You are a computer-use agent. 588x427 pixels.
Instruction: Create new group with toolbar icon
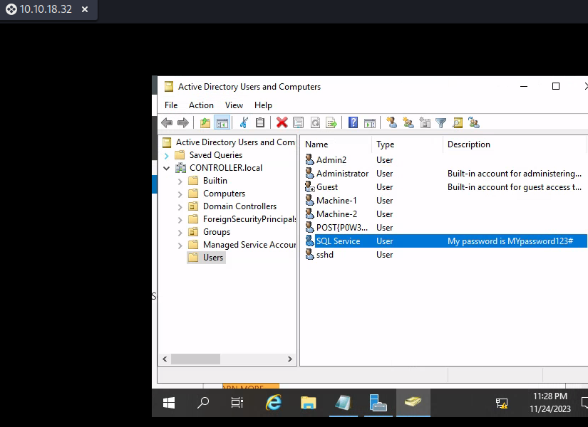(408, 122)
